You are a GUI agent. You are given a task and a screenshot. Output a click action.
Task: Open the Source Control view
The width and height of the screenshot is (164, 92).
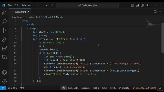(4, 30)
